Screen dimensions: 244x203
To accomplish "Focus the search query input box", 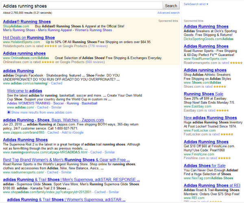I will point(81,6).
